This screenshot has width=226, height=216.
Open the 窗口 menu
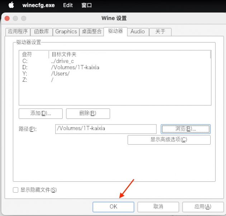point(86,5)
